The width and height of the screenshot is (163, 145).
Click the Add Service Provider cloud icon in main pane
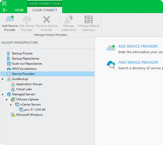click(x=111, y=48)
